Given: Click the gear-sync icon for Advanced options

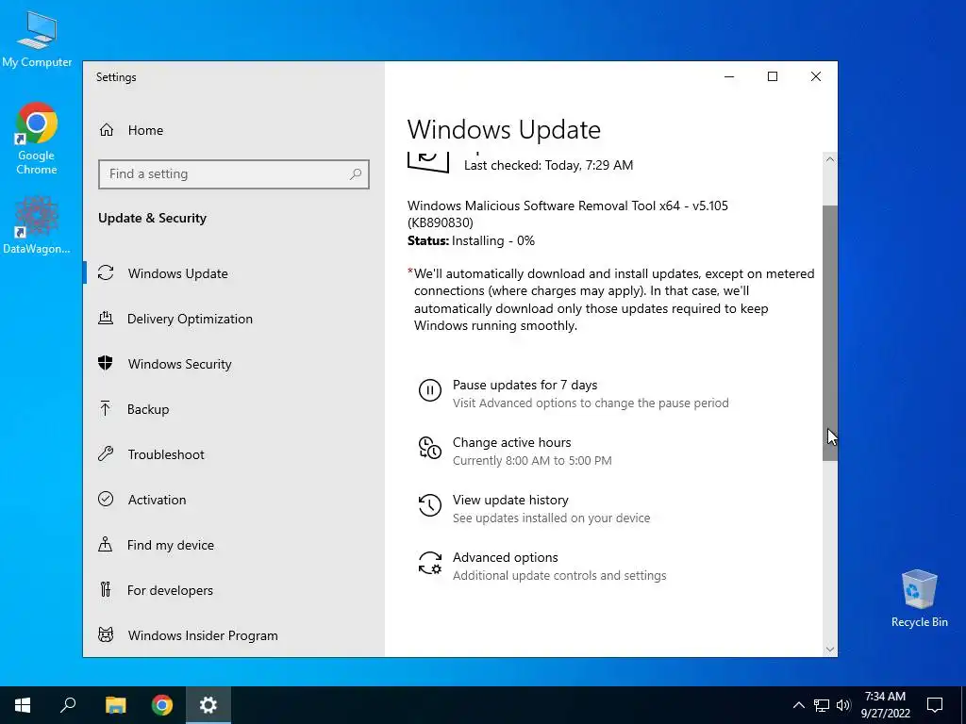Looking at the screenshot, I should 430,563.
